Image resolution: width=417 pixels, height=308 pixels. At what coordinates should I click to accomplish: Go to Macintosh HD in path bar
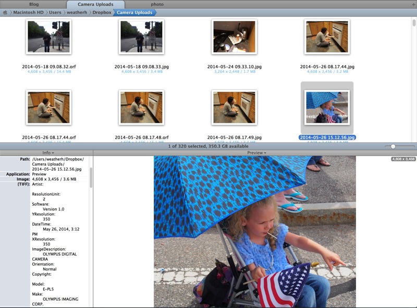(x=28, y=12)
